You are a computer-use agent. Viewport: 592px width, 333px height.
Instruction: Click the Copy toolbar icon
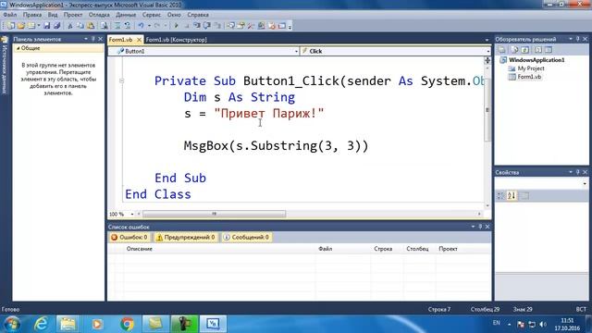(80, 26)
